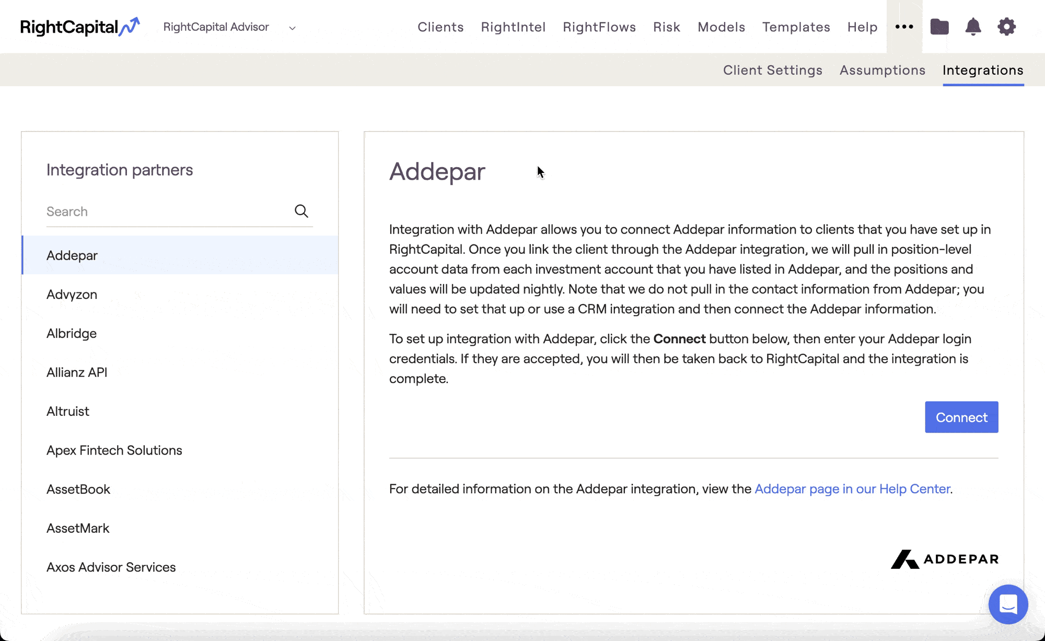Open the Templates menu
Screen dimensions: 1045x641
pos(796,27)
